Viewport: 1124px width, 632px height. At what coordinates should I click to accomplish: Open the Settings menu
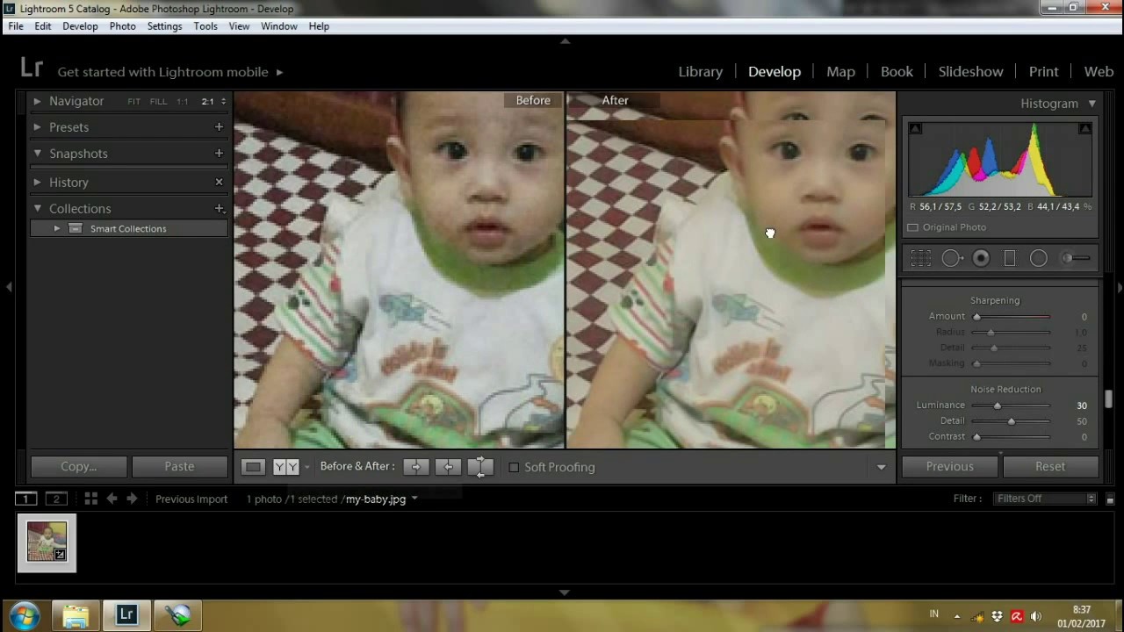(x=164, y=25)
